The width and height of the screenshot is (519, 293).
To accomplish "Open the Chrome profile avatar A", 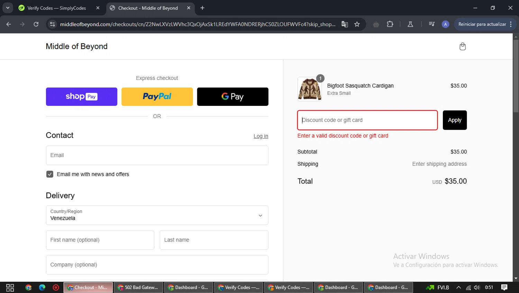I will (445, 24).
